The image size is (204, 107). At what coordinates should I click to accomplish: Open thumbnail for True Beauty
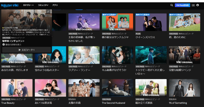point(17,88)
